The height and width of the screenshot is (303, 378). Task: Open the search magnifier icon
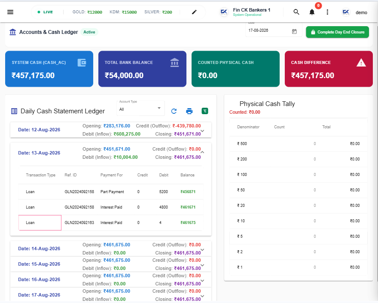coord(296,12)
